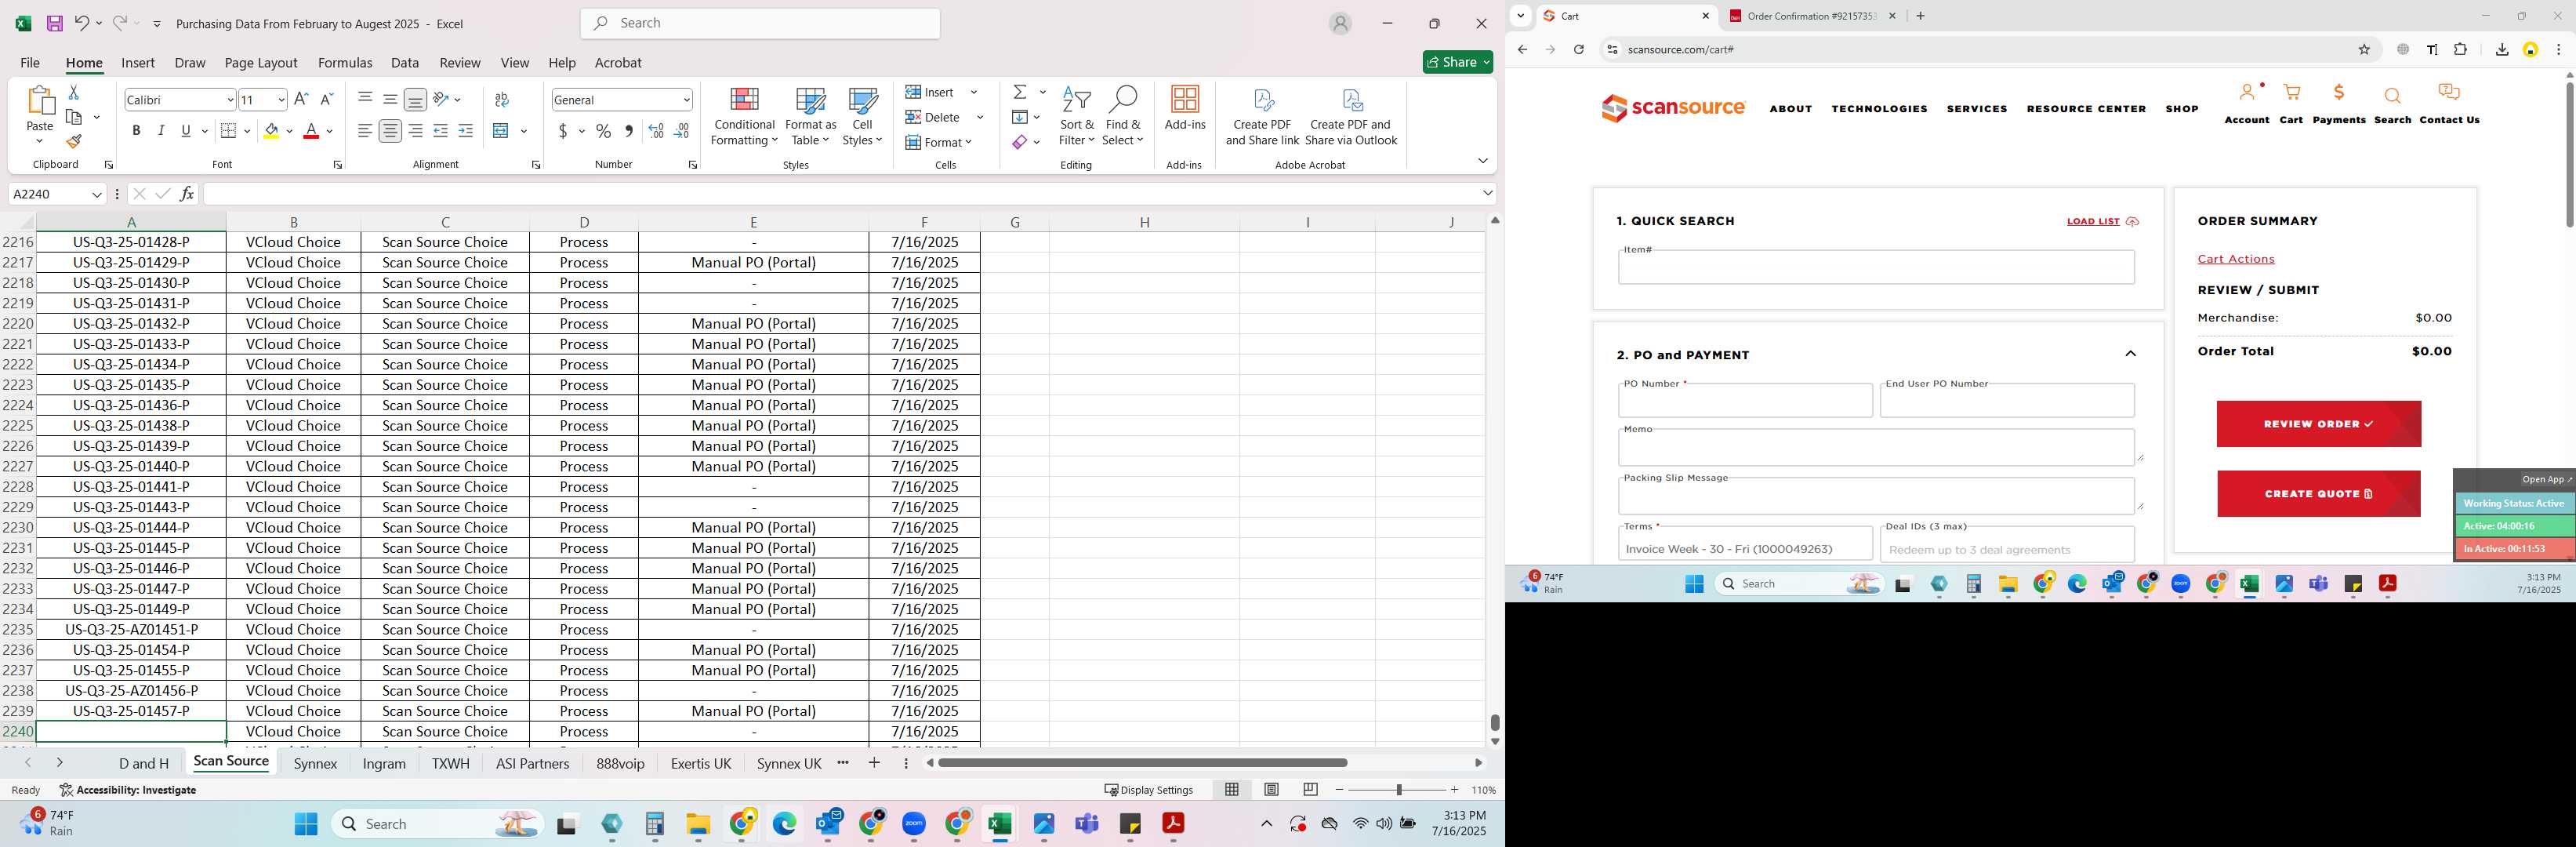The image size is (2576, 847).
Task: Click the Orientation text-angle icon
Action: click(441, 99)
